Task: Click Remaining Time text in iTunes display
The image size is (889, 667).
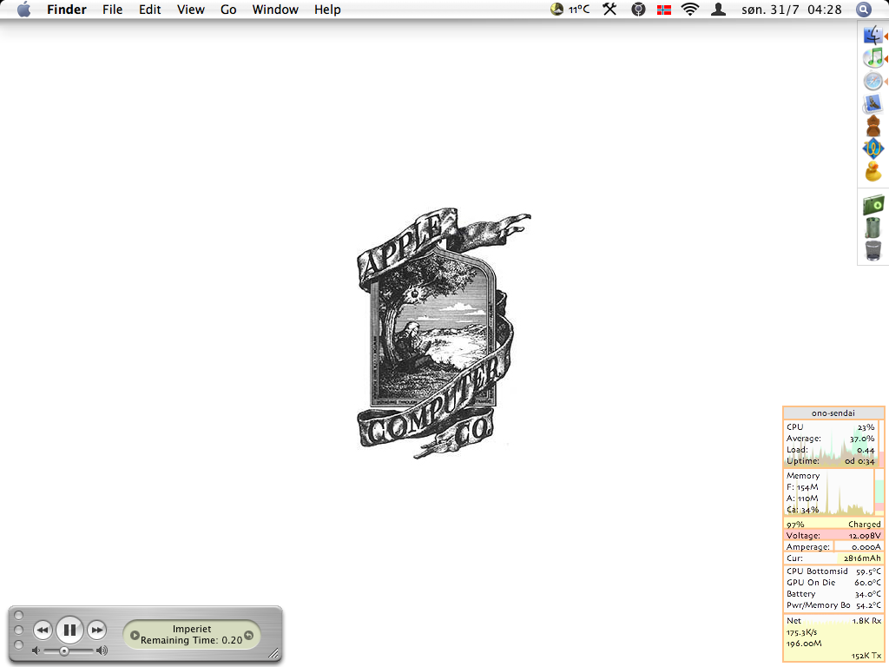Action: click(x=192, y=640)
